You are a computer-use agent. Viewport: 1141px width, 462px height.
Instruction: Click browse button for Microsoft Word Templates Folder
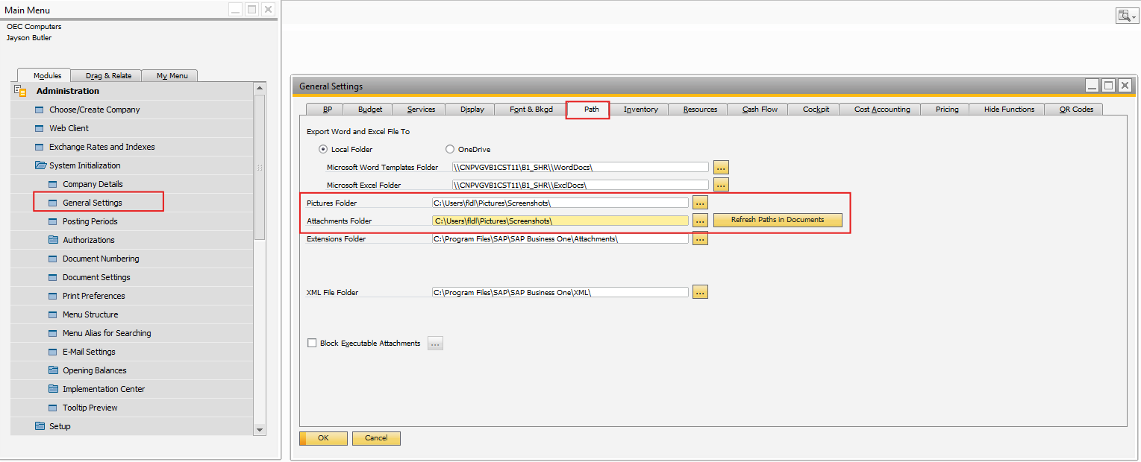point(721,167)
